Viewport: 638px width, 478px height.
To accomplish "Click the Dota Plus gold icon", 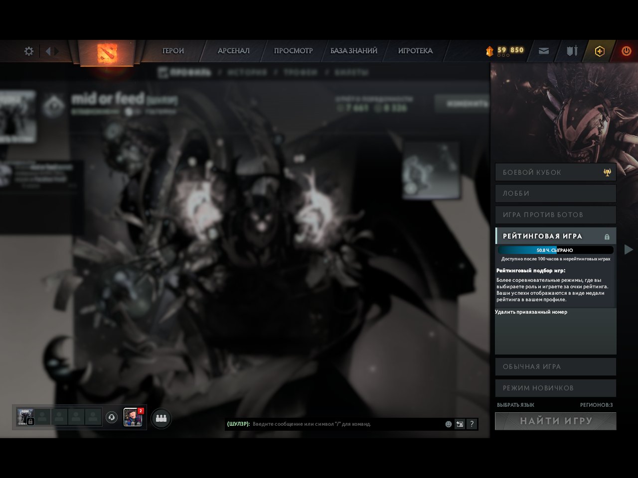I will click(x=600, y=51).
